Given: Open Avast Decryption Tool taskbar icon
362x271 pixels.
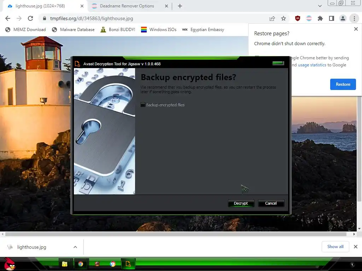Looking at the screenshot, I should (128, 264).
